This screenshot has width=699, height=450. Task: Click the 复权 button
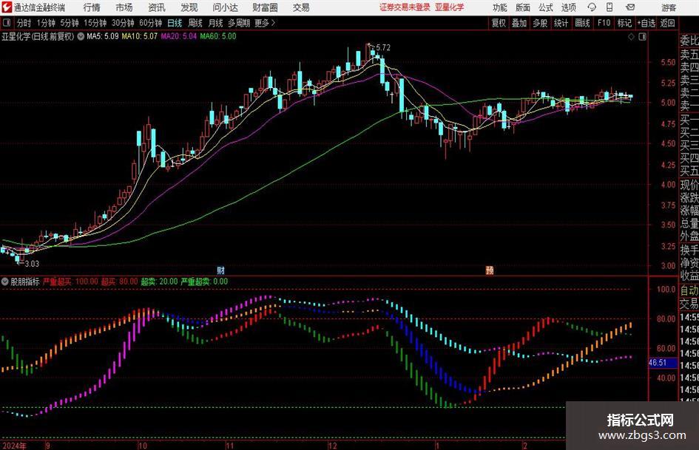coord(499,23)
